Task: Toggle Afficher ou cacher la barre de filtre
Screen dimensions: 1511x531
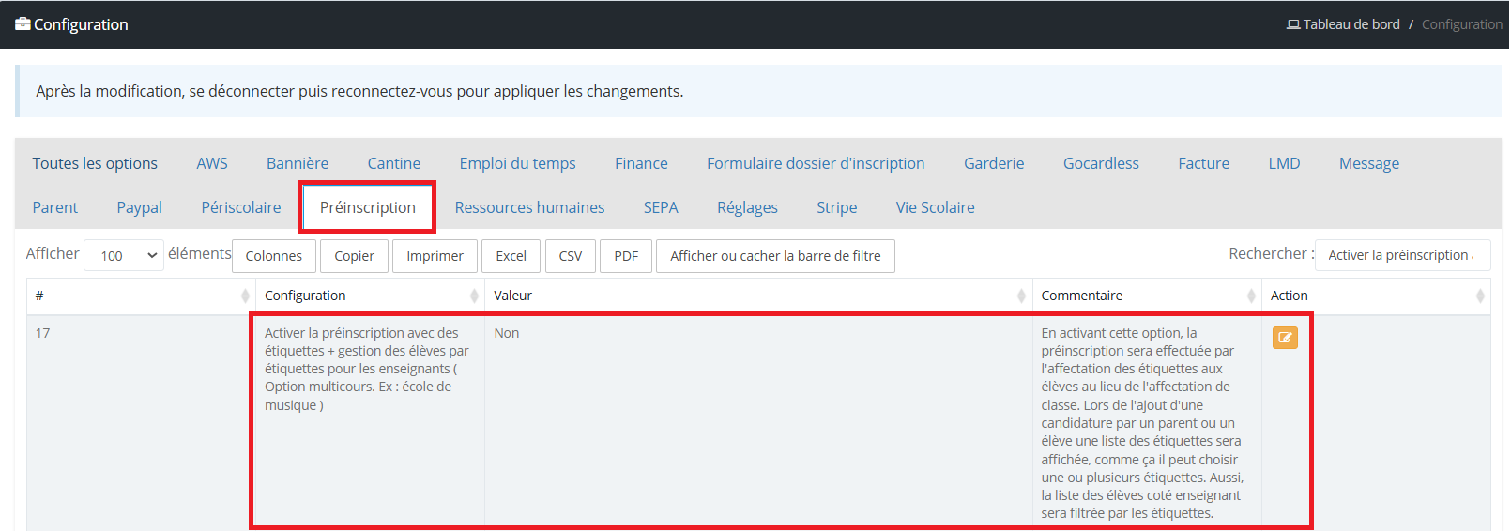Action: click(x=775, y=256)
